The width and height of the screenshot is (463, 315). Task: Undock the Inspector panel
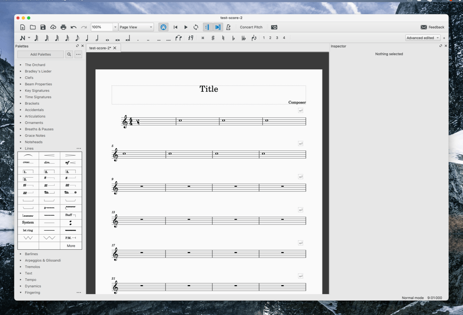coord(440,46)
